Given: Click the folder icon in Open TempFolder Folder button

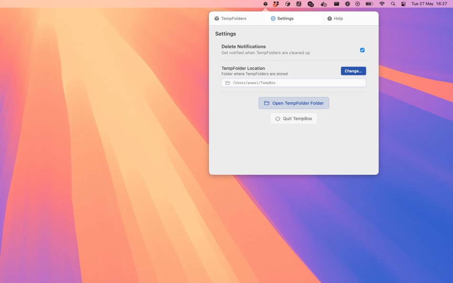Looking at the screenshot, I should (x=266, y=103).
